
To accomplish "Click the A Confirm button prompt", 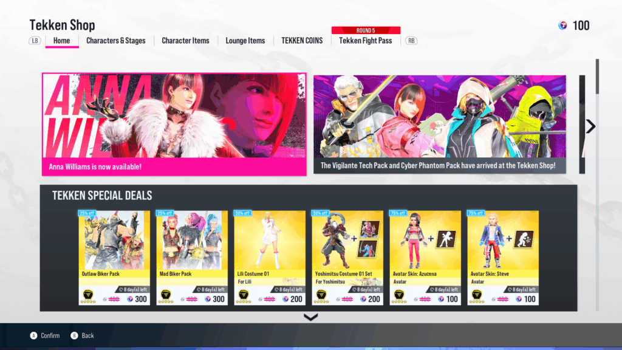I will click(x=45, y=335).
